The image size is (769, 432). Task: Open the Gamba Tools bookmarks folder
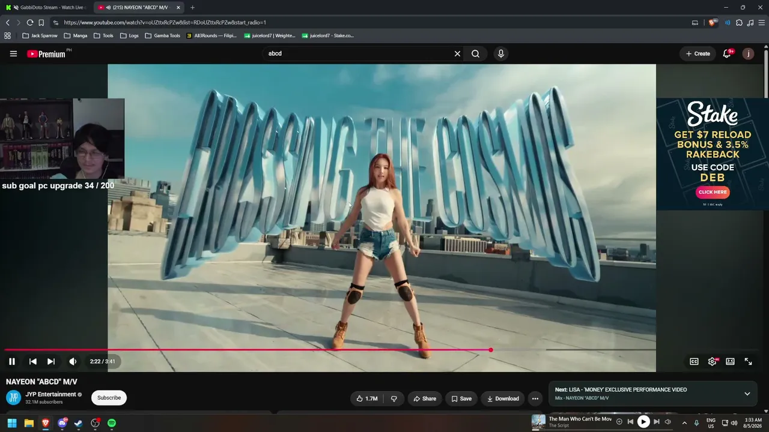click(x=163, y=35)
